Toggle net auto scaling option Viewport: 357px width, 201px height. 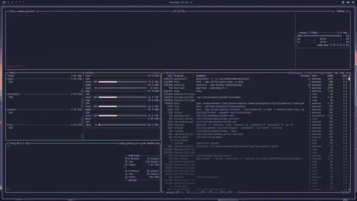point(129,143)
